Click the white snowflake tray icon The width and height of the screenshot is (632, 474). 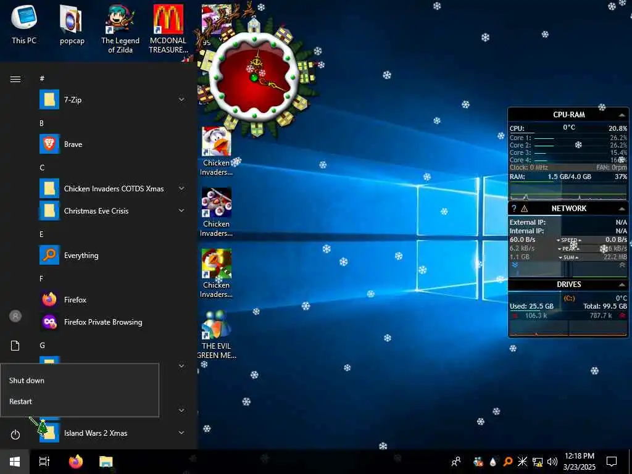522,462
